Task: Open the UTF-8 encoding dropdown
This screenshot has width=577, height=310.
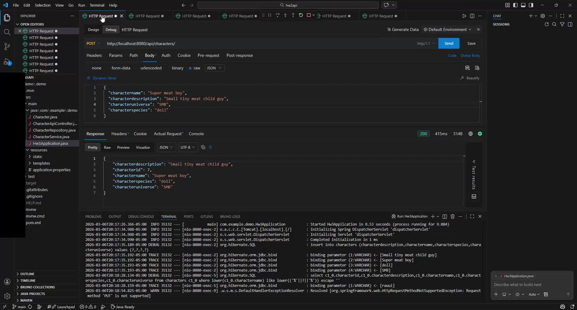Action: (188, 147)
